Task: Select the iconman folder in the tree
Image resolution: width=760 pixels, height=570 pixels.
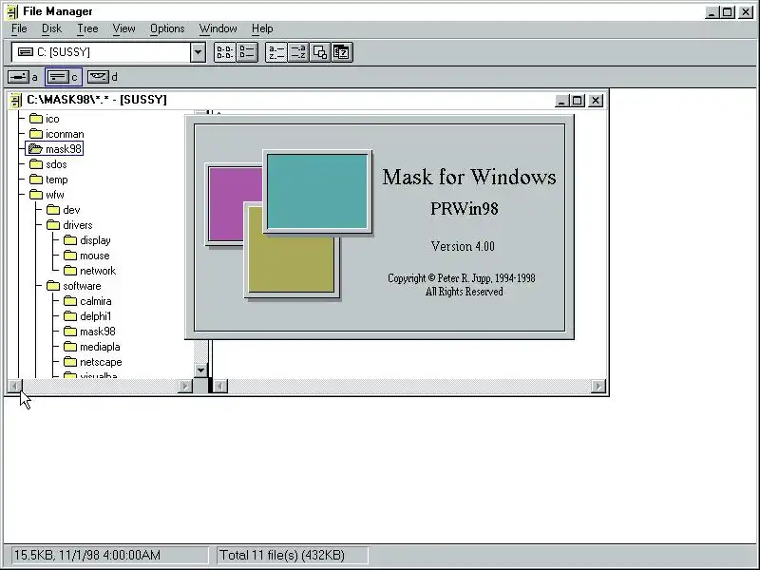Action: click(x=56, y=134)
